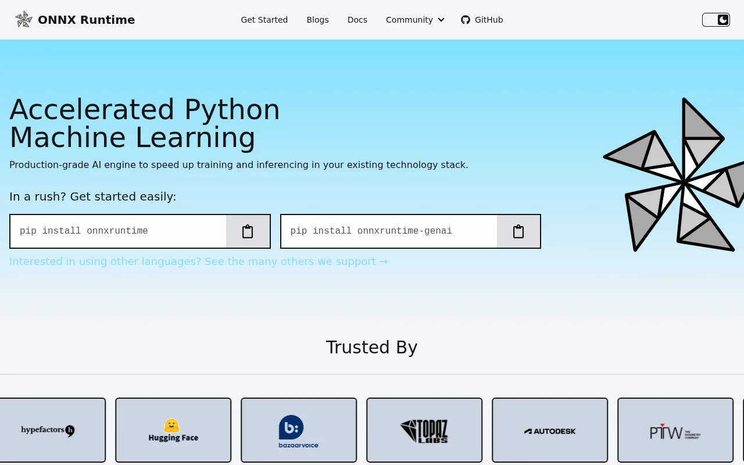
Task: Open the other languages support link
Action: [x=199, y=262]
